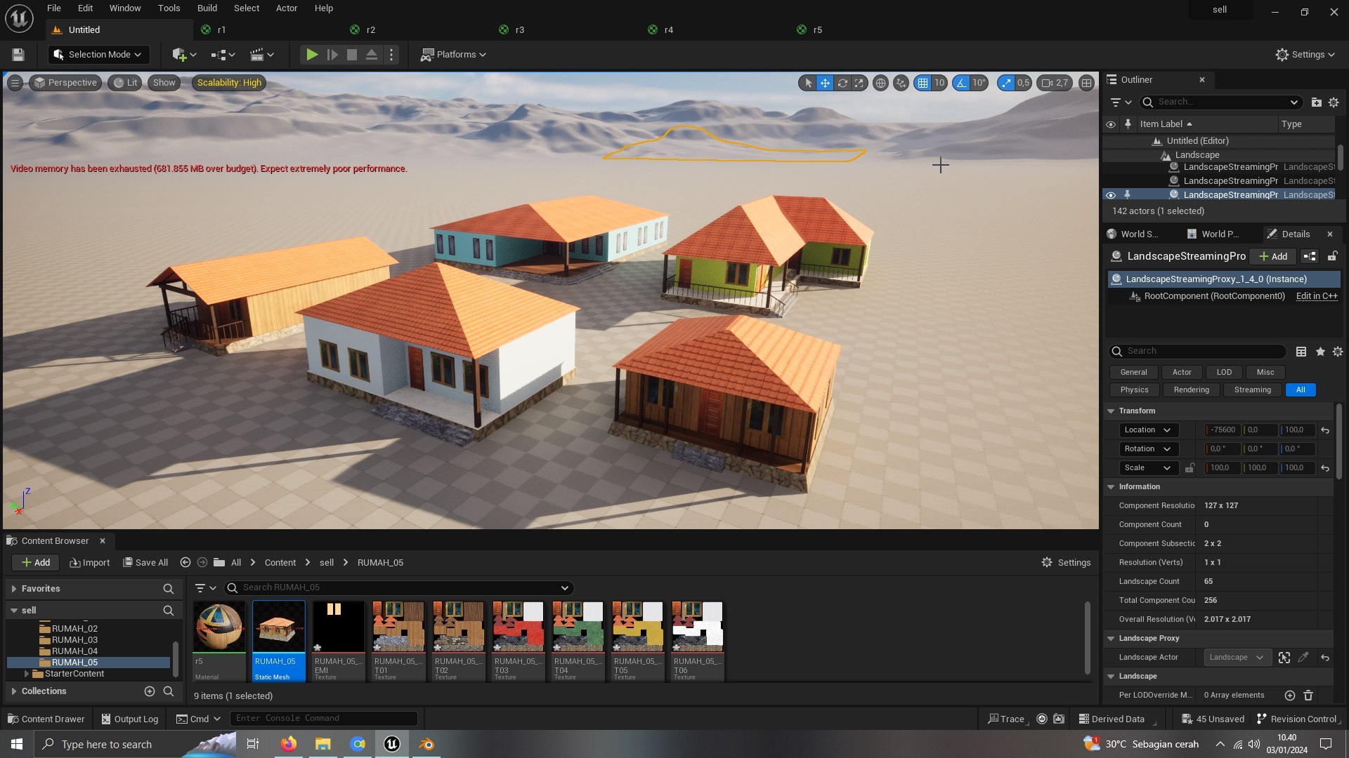Open the Cinematics clapperboard menu
Image resolution: width=1349 pixels, height=758 pixels.
pyautogui.click(x=262, y=55)
